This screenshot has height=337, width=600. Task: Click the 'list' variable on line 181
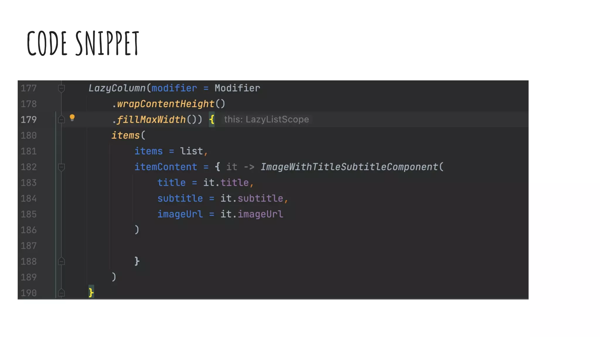[191, 151]
